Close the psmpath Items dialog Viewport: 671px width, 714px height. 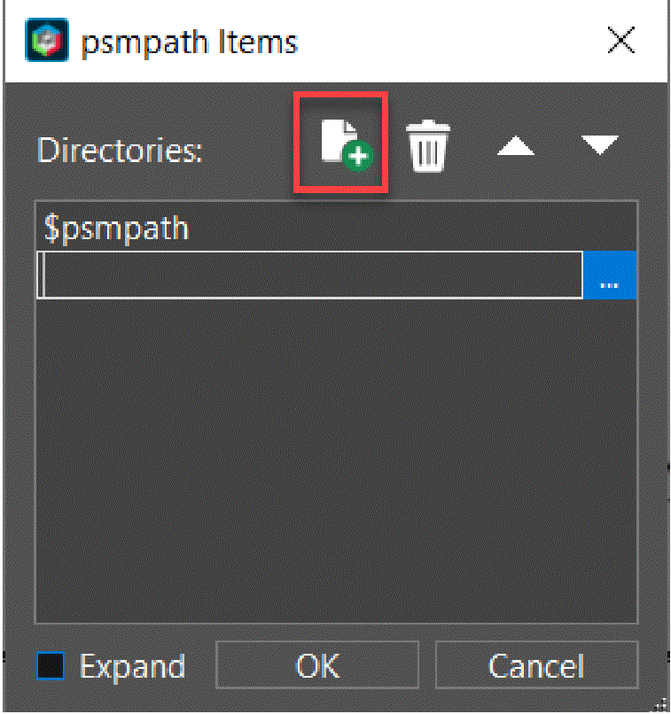coord(621,40)
